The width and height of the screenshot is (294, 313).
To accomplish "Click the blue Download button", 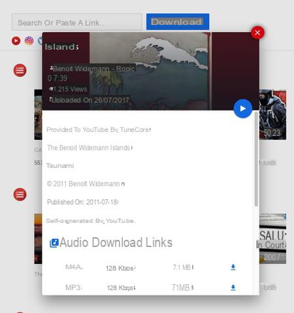I will click(x=178, y=22).
